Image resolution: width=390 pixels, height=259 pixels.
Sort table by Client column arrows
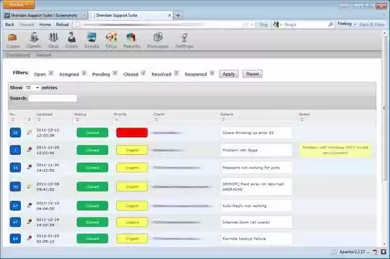click(156, 120)
